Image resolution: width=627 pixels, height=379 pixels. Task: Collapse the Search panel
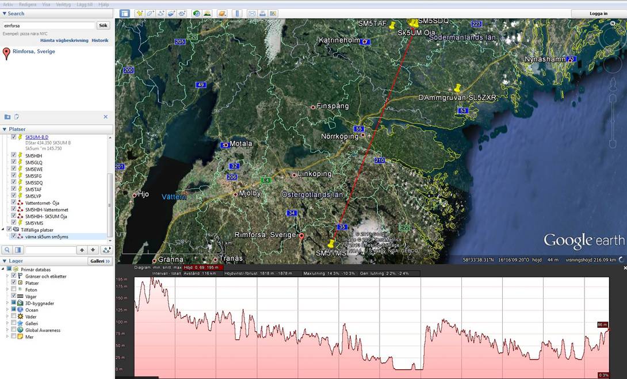(5, 13)
